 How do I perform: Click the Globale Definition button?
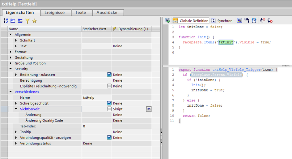click(191, 21)
